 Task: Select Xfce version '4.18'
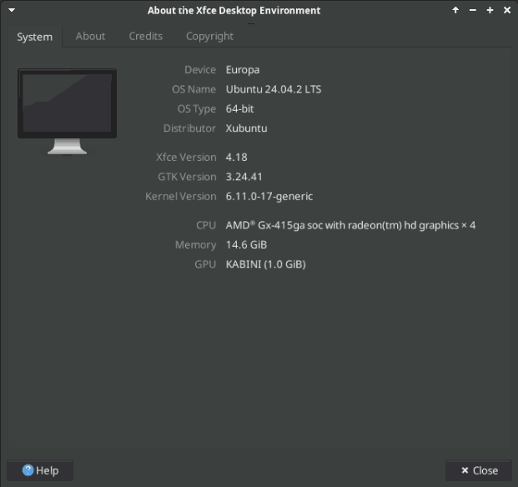(x=236, y=158)
